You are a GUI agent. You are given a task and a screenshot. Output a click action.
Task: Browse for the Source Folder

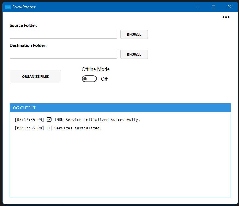[134, 34]
